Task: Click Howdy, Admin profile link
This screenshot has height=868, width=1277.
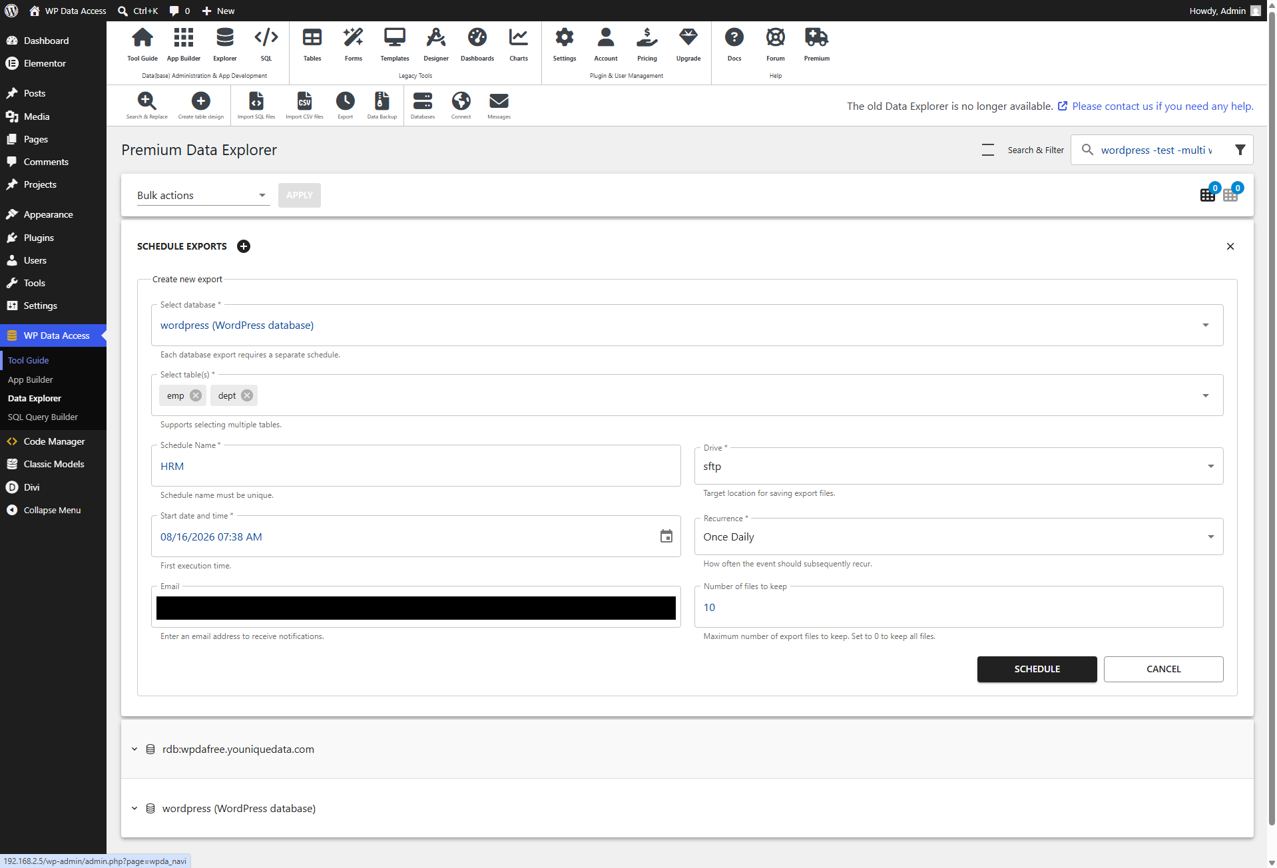Action: (1224, 11)
